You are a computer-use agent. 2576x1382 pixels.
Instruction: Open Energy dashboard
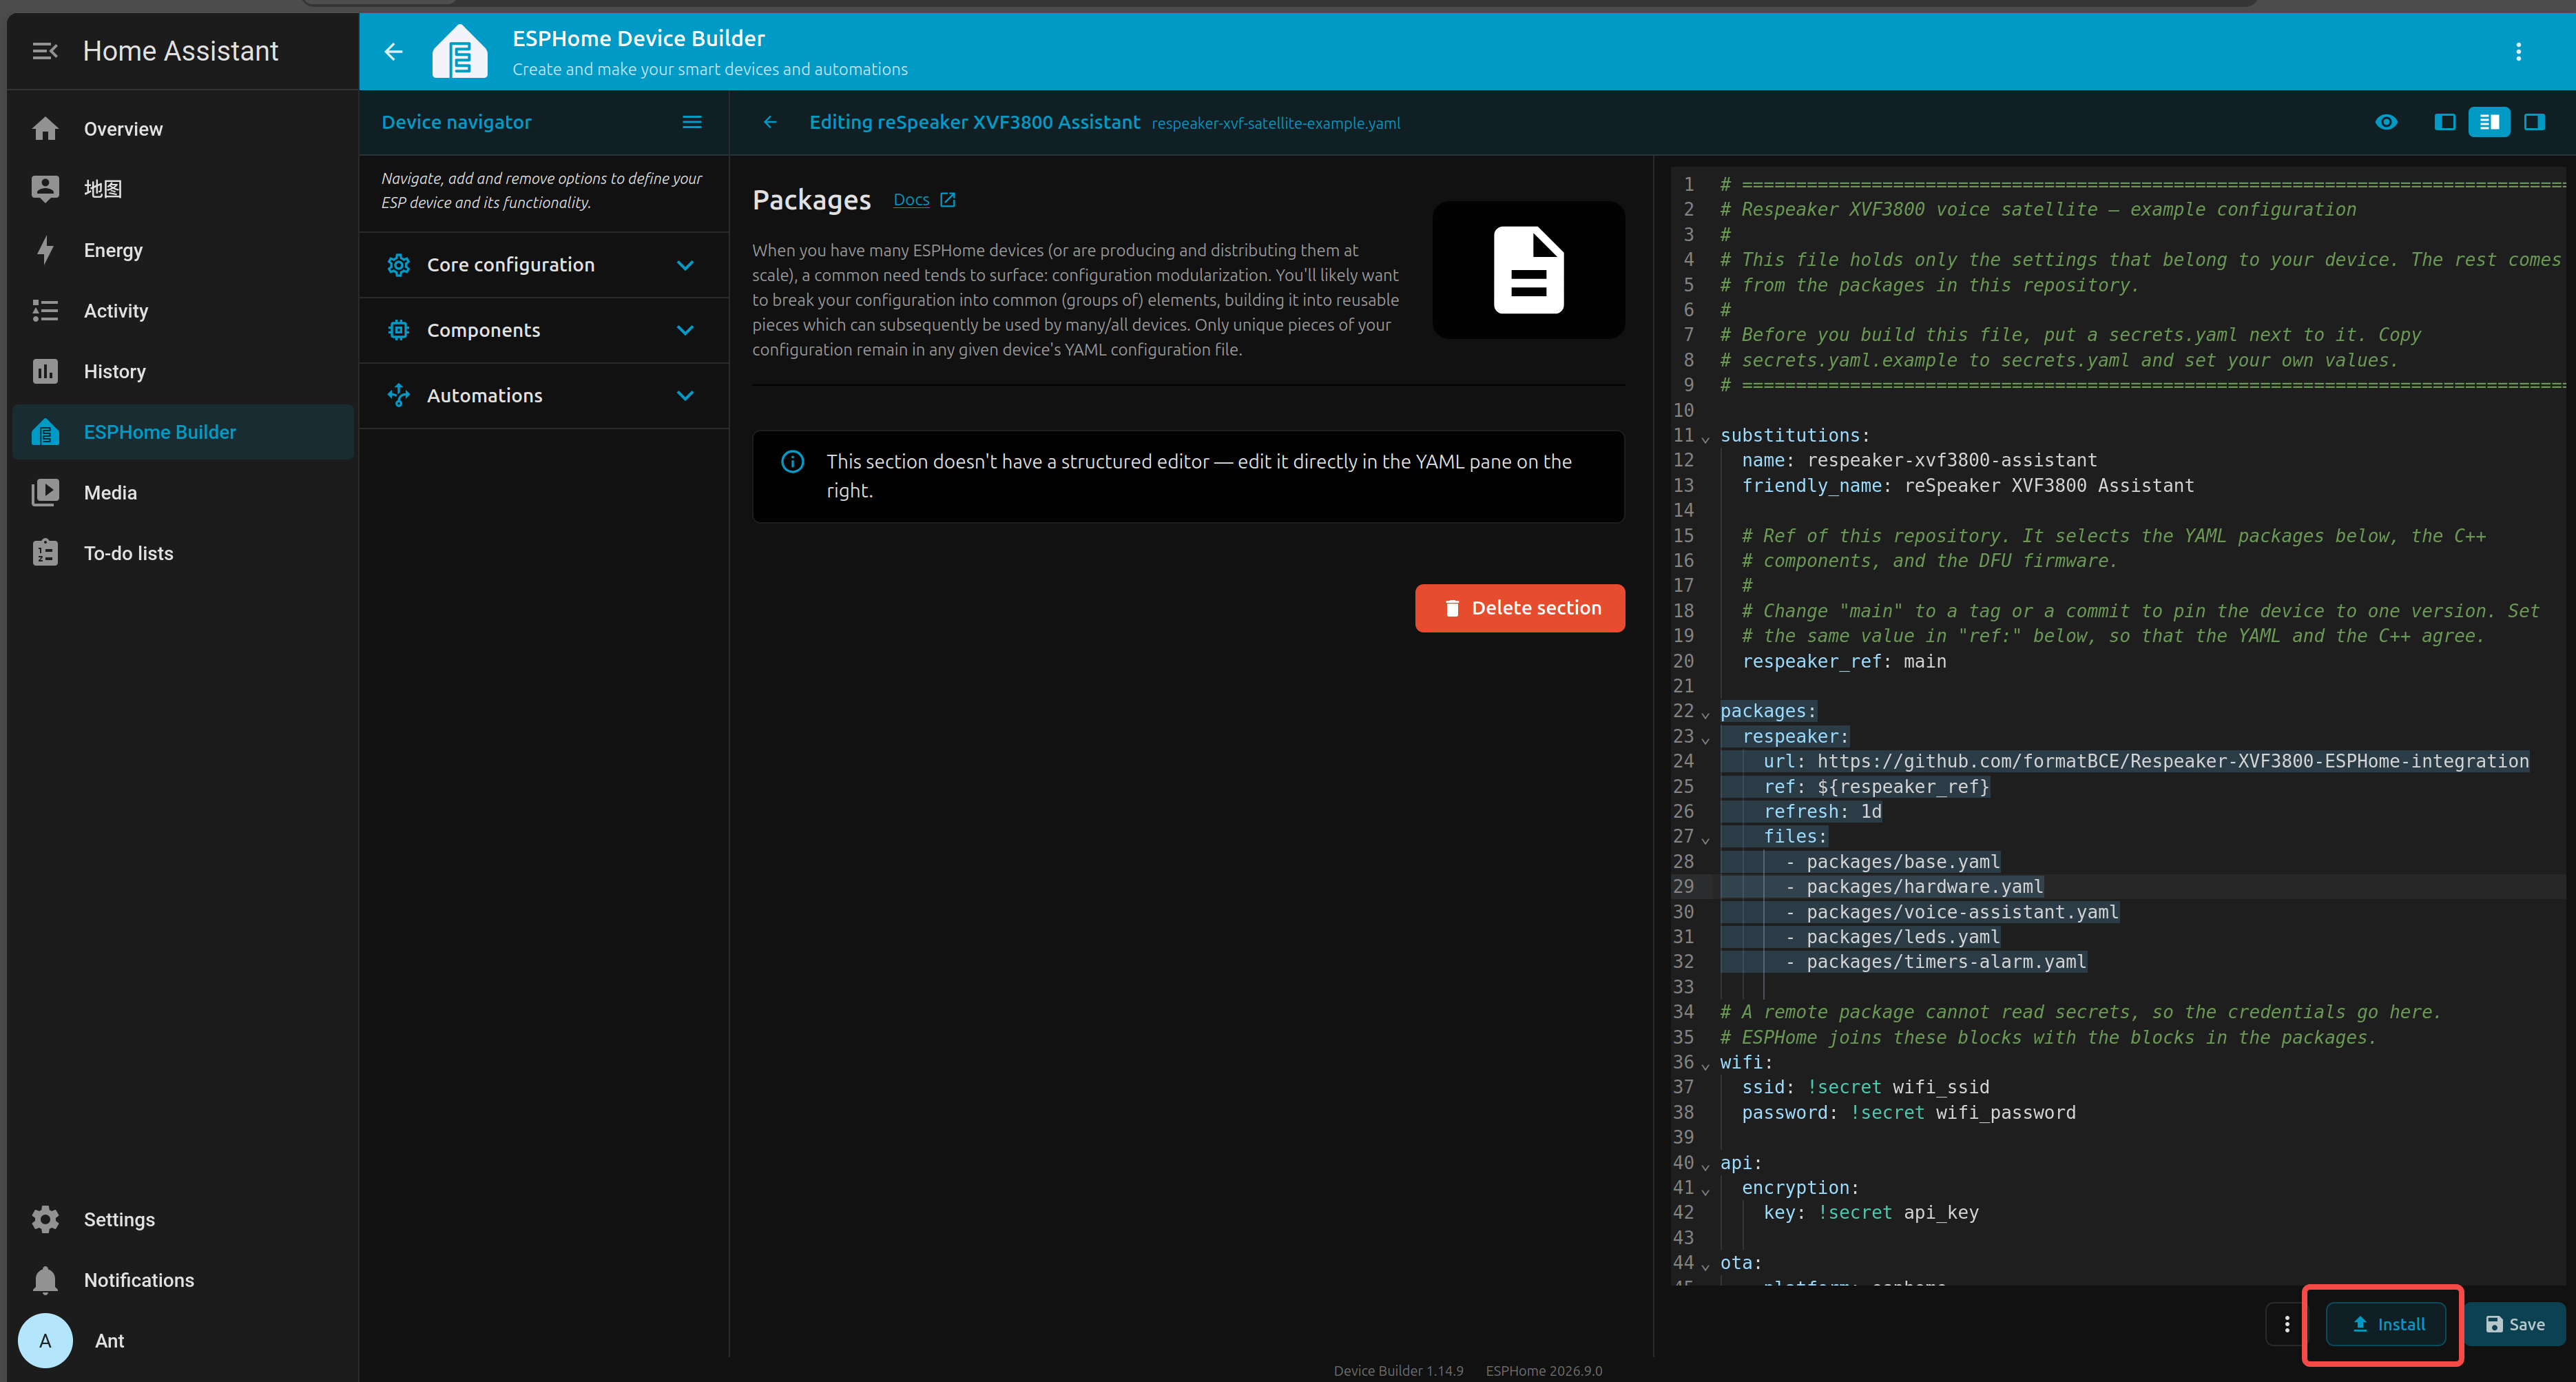(x=184, y=250)
